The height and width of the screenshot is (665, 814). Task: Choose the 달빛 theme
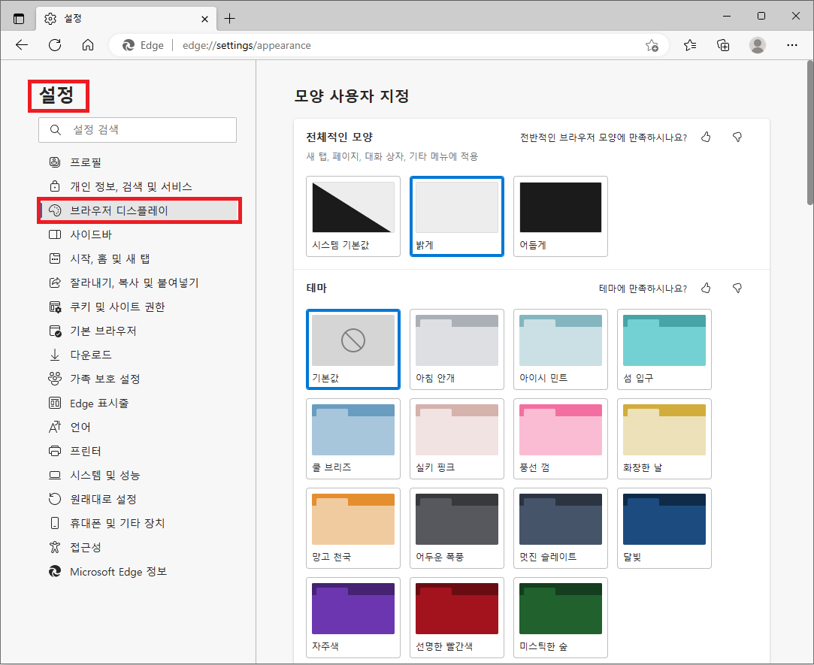(664, 528)
